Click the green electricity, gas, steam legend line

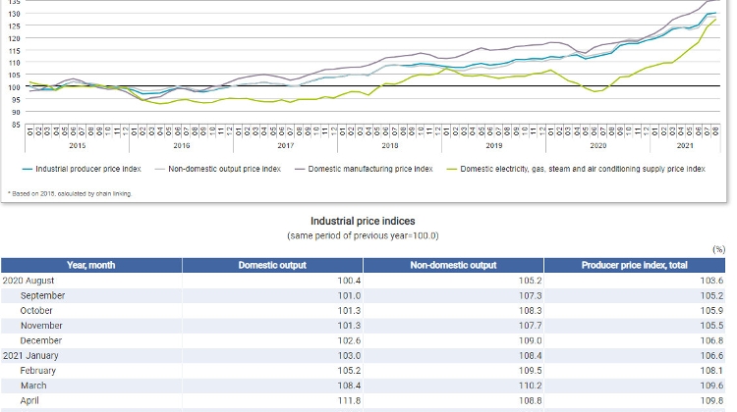tap(453, 169)
